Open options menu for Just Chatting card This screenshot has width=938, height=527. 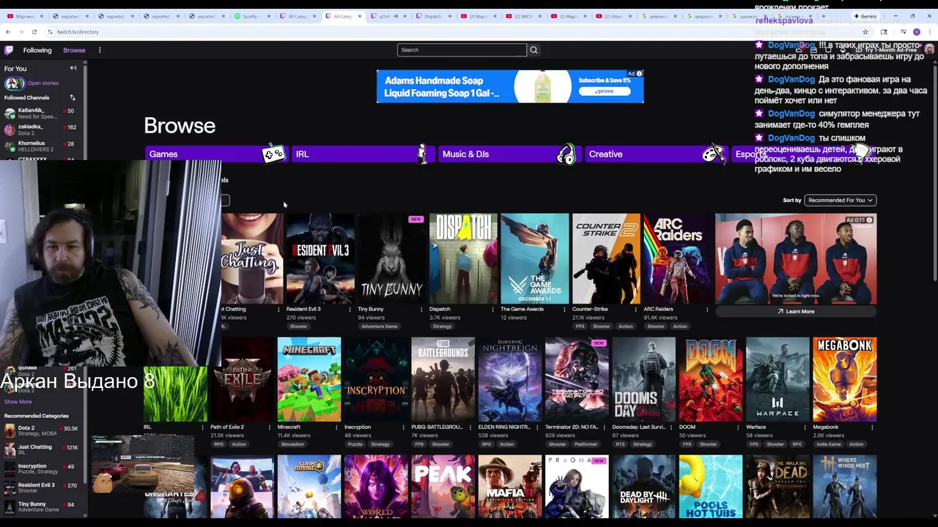click(x=278, y=309)
